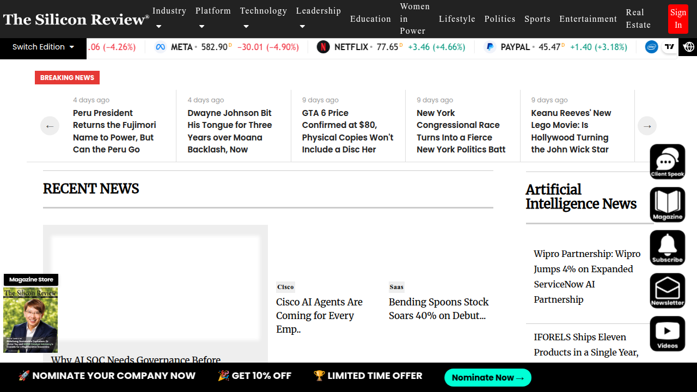
Task: Open Dwayne Johnson Bit His Tongue article
Action: coord(230,131)
